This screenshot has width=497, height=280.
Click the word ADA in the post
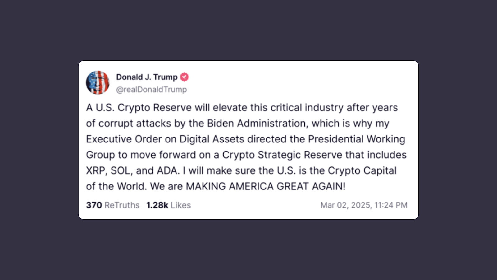pos(168,170)
